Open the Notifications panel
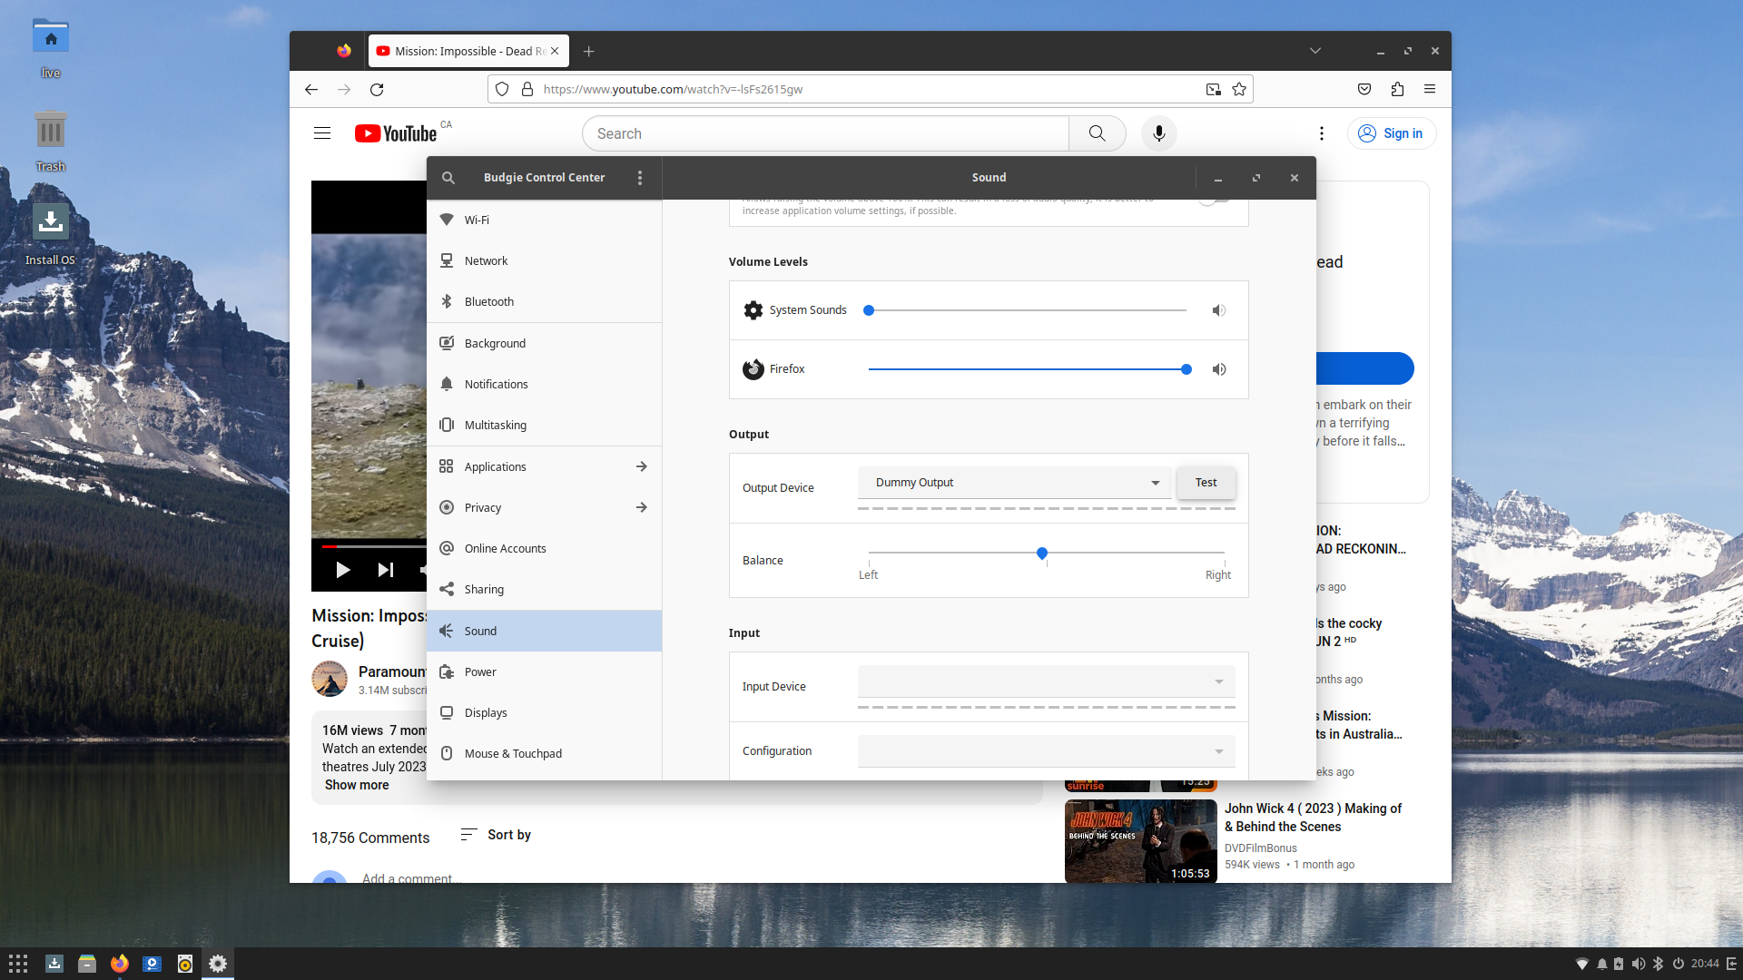 coord(545,384)
